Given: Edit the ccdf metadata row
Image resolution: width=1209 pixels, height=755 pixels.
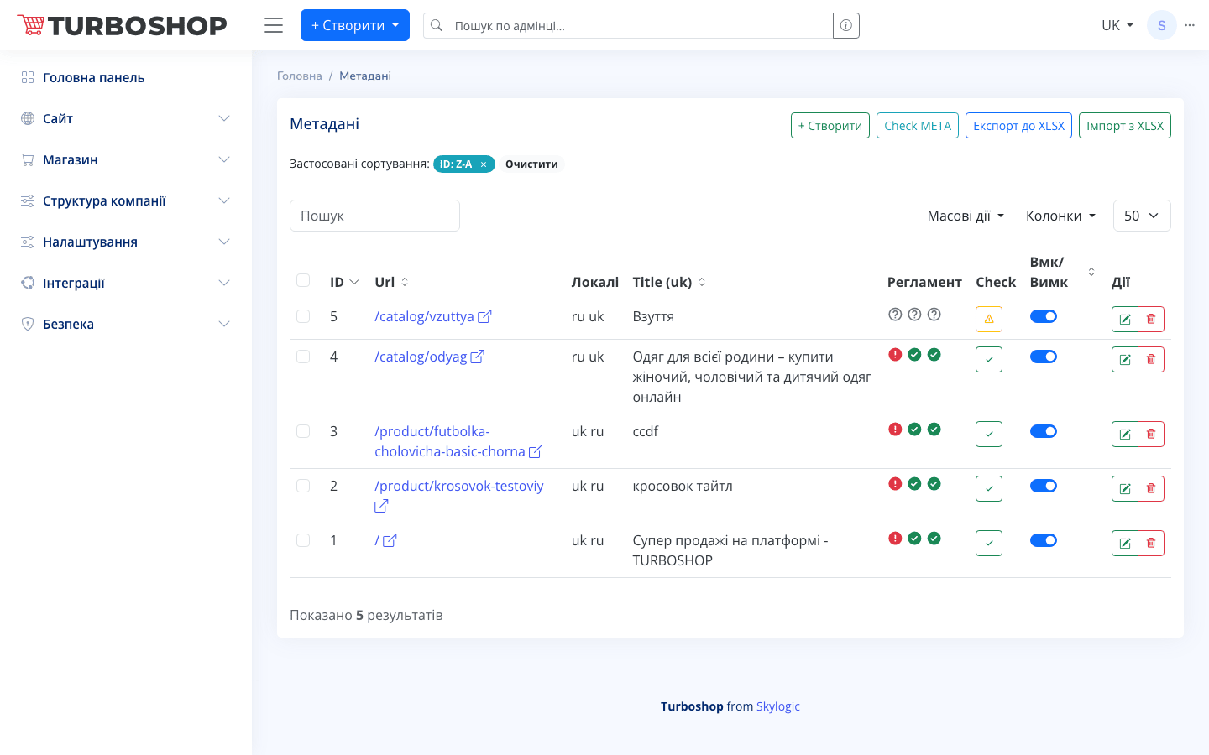Looking at the screenshot, I should [x=1125, y=434].
